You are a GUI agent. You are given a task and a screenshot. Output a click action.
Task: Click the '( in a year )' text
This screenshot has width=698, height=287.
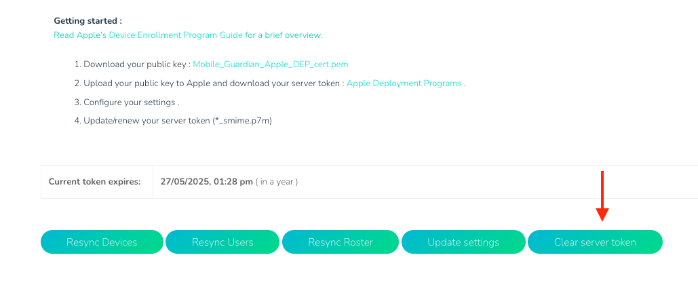(277, 182)
